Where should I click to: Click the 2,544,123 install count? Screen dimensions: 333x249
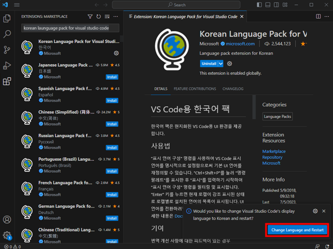tap(277, 44)
